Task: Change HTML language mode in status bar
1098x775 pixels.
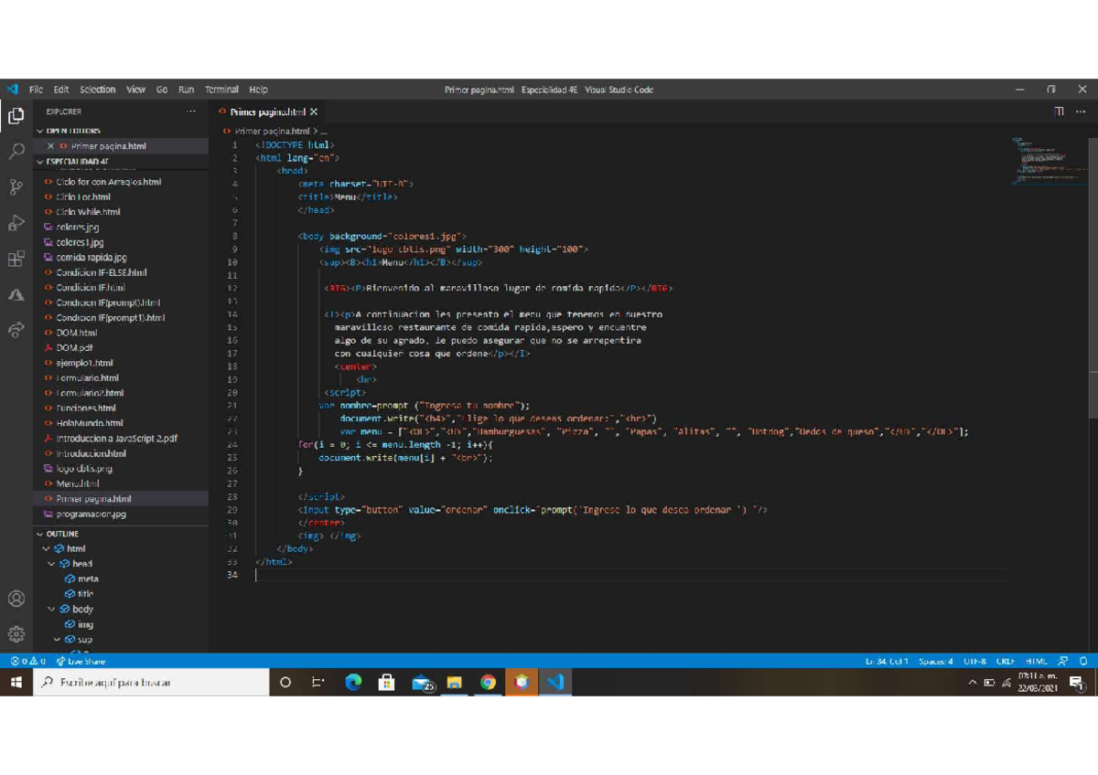Action: click(x=1036, y=661)
